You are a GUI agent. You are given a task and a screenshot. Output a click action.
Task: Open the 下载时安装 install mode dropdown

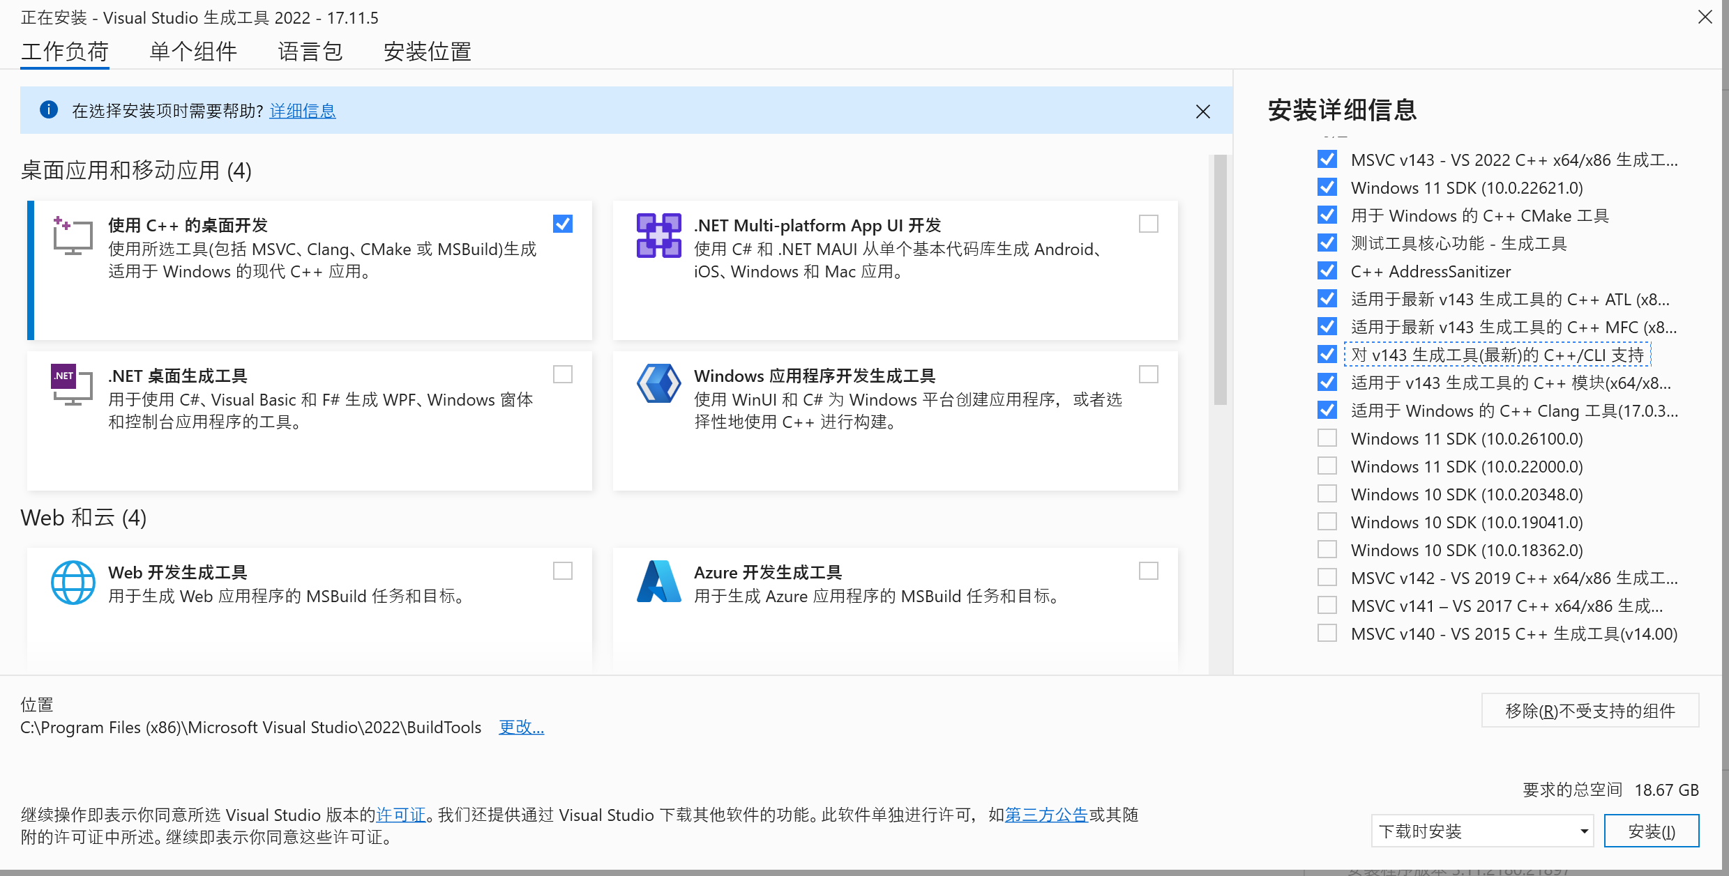click(1482, 831)
